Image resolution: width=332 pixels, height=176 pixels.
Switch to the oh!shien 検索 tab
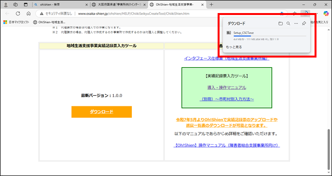[x=62, y=5]
